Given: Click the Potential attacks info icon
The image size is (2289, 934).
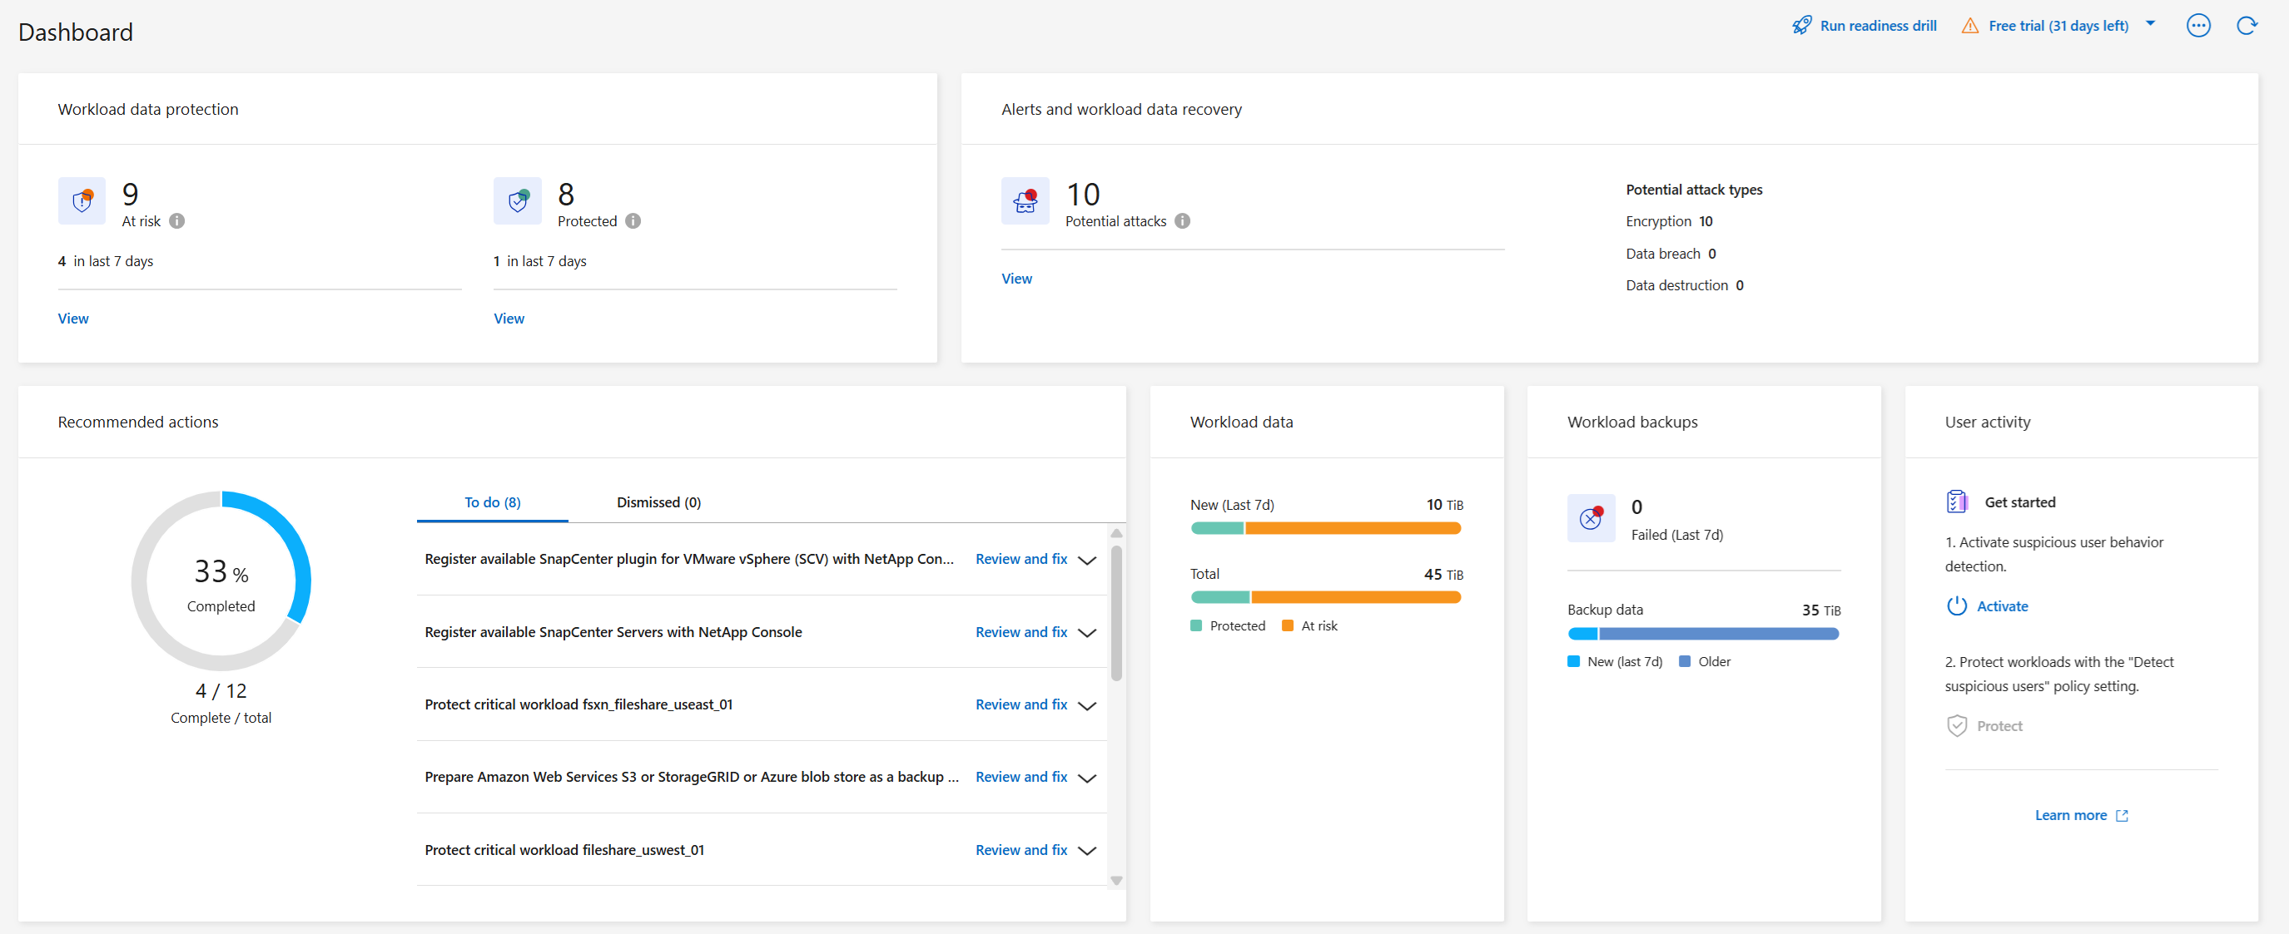Looking at the screenshot, I should tap(1182, 221).
